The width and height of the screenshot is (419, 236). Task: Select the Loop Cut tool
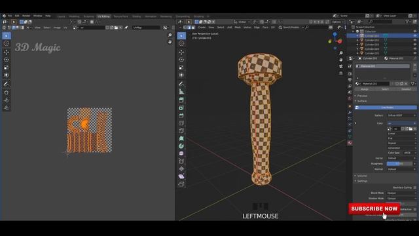tap(181, 123)
